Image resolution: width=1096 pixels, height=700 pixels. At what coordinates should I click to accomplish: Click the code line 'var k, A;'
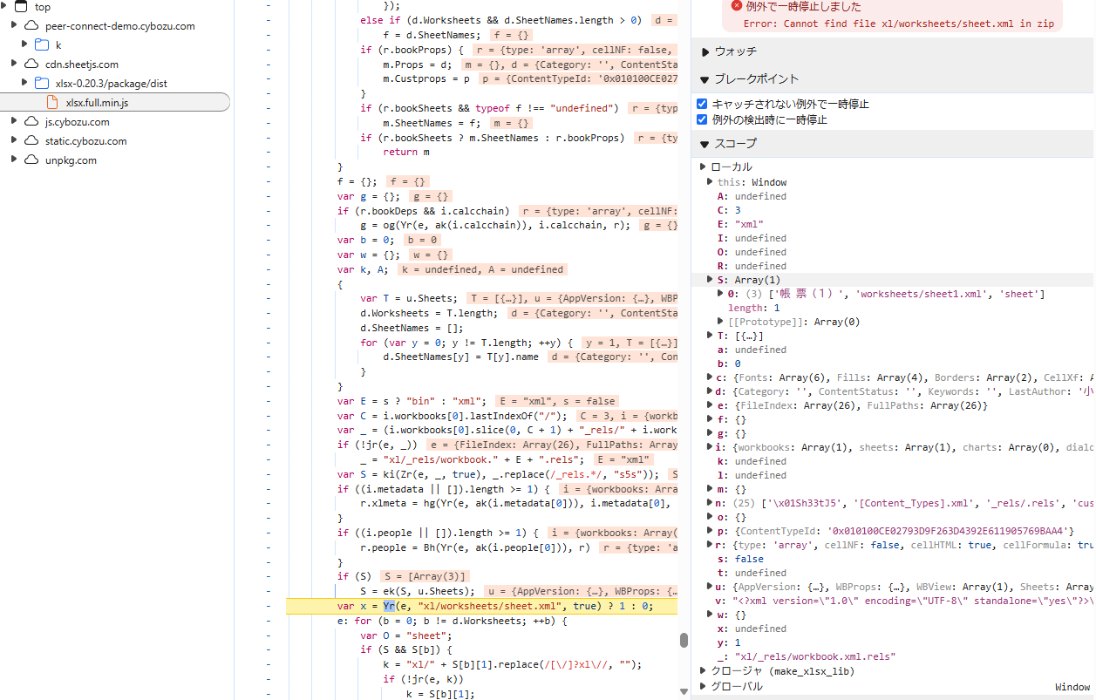point(363,269)
